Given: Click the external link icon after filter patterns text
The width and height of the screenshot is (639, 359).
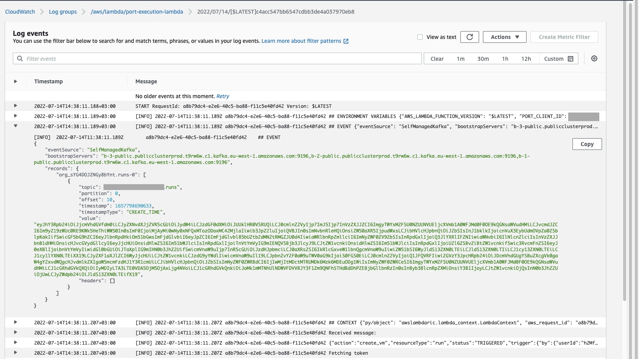Looking at the screenshot, I should click(346, 41).
